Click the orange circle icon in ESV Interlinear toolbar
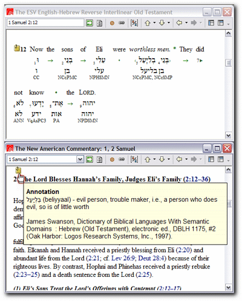Image resolution: width=242 pixels, height=301 pixels. 112,23
